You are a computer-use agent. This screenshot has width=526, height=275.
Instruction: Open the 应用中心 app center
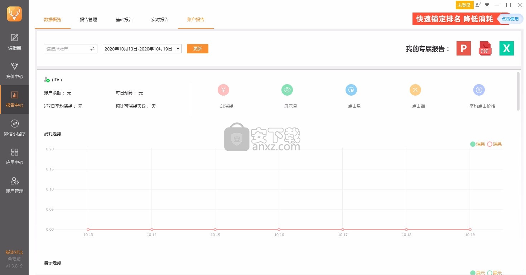coord(14,157)
